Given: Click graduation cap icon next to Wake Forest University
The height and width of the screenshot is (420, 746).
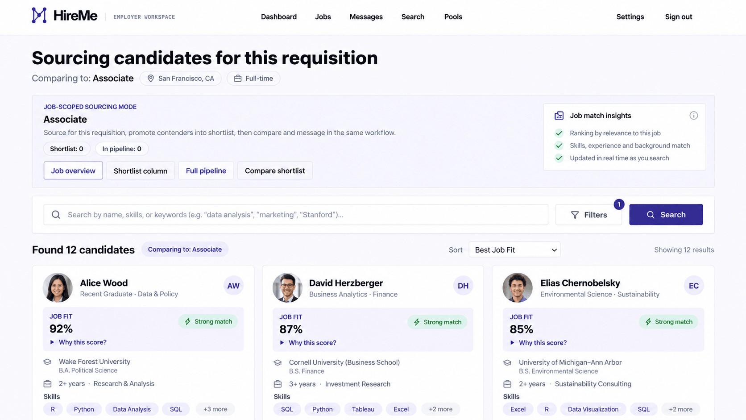Looking at the screenshot, I should tap(47, 362).
